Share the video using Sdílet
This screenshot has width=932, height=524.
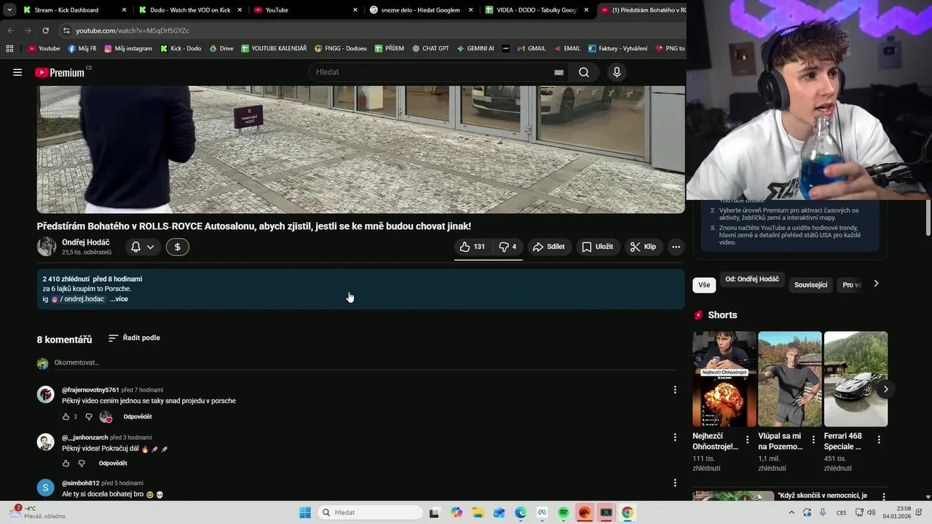pyautogui.click(x=548, y=247)
